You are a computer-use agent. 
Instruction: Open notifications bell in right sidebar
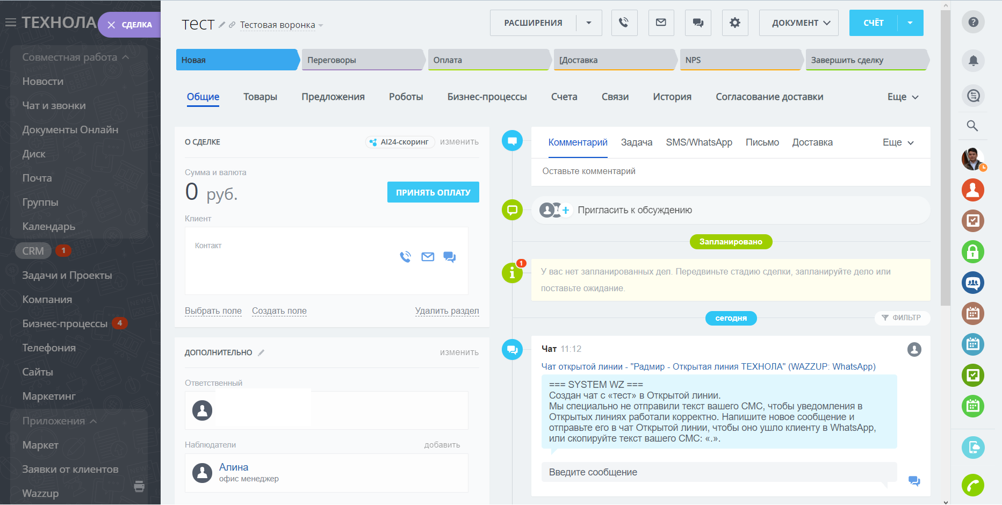pyautogui.click(x=972, y=61)
